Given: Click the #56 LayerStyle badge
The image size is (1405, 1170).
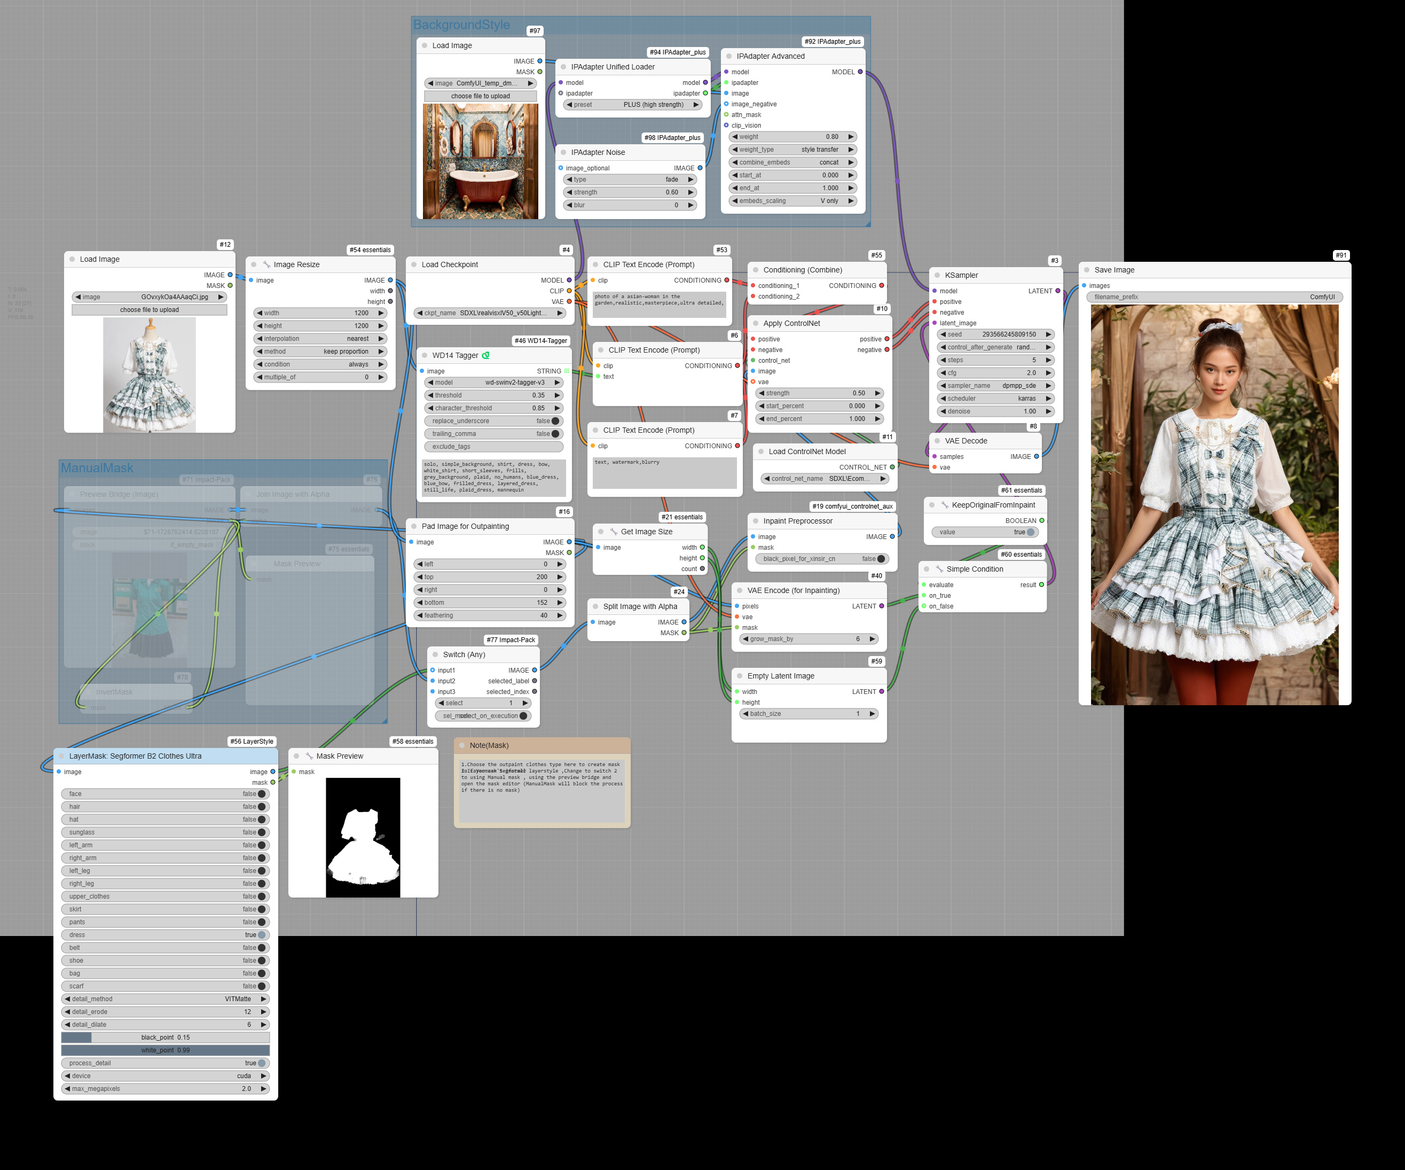Looking at the screenshot, I should pyautogui.click(x=252, y=742).
